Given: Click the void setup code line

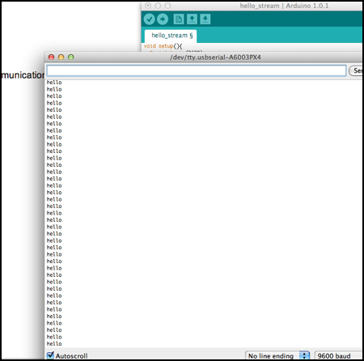Looking at the screenshot, I should (x=163, y=46).
